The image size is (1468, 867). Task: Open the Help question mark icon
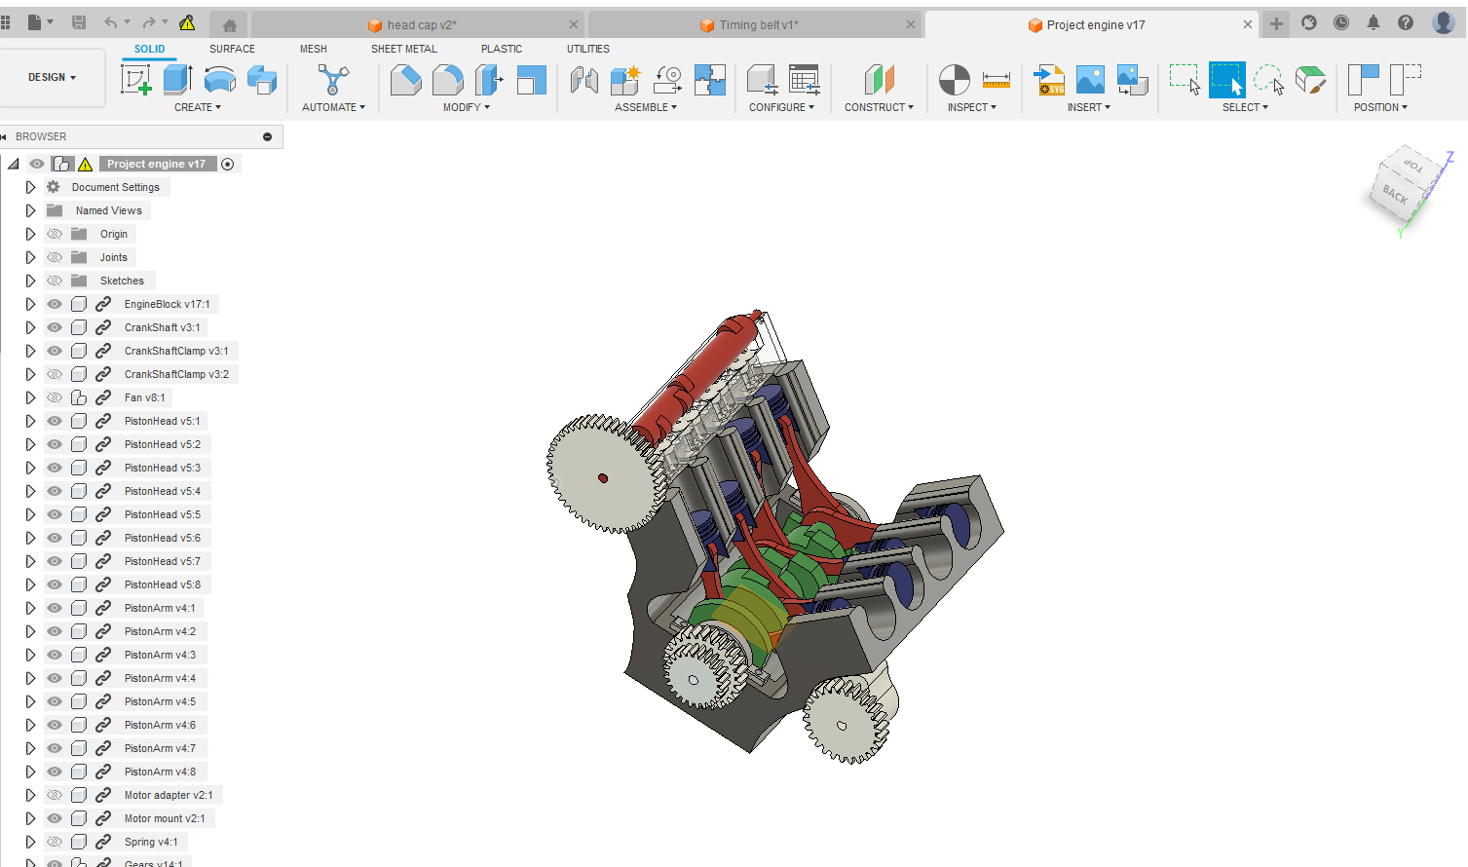(x=1406, y=22)
